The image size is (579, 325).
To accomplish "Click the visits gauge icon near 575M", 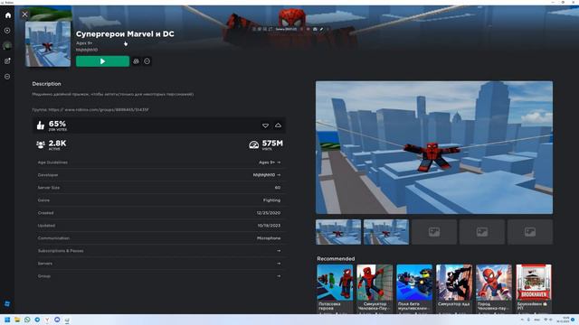I will [253, 144].
